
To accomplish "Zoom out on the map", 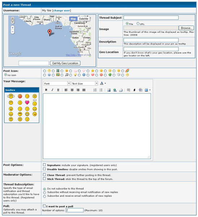I will pyautogui.click(x=13, y=32).
